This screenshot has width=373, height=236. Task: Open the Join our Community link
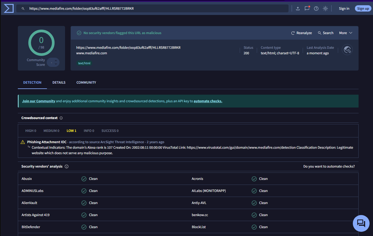tap(39, 101)
